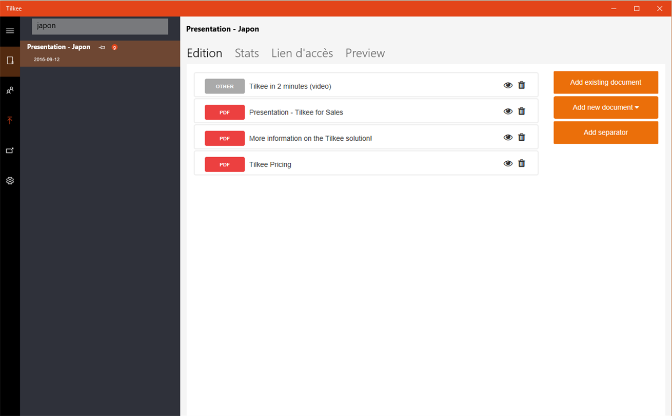The width and height of the screenshot is (672, 416).
Task: Open the contacts icon in sidebar
Action: [10, 90]
